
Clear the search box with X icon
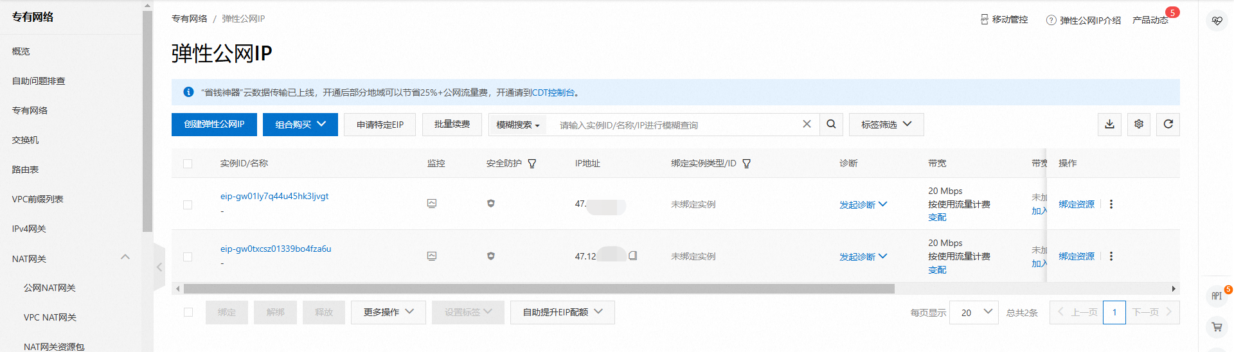(x=807, y=124)
